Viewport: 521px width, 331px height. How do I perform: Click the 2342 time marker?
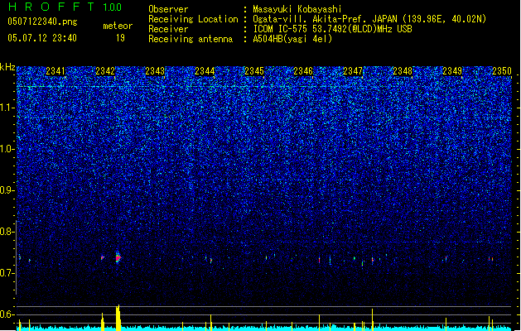pos(105,71)
